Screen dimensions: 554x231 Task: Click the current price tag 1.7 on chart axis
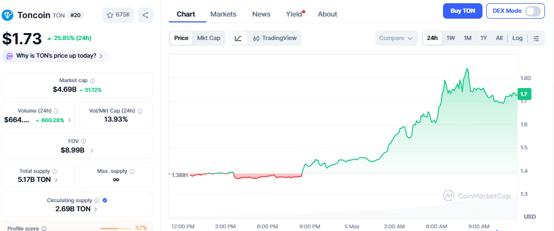tap(524, 94)
